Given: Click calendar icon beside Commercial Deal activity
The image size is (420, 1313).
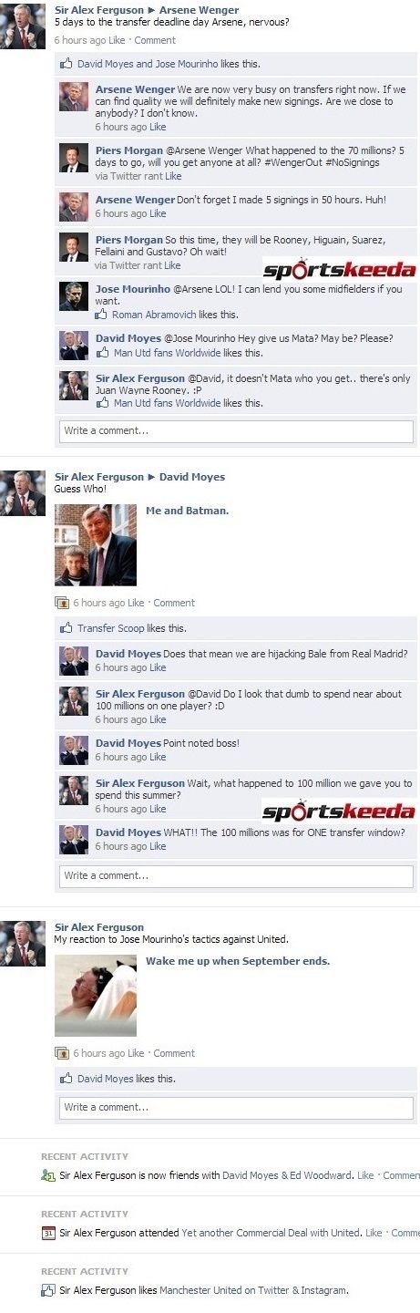Looking at the screenshot, I should click(x=48, y=1233).
